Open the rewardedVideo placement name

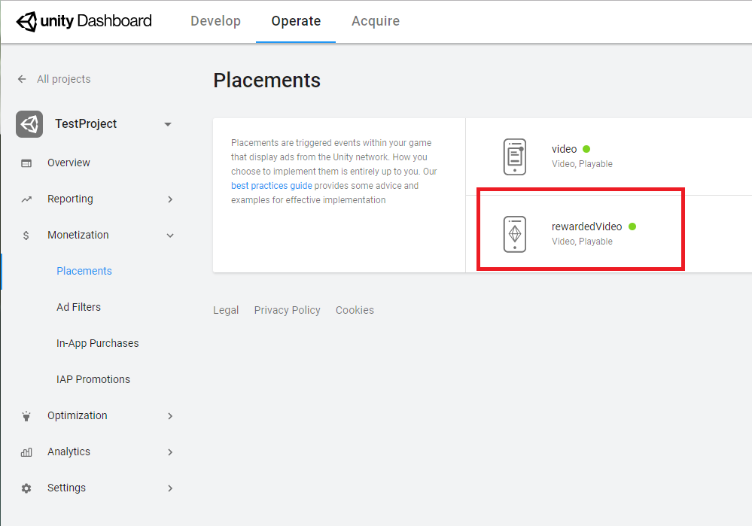click(586, 227)
